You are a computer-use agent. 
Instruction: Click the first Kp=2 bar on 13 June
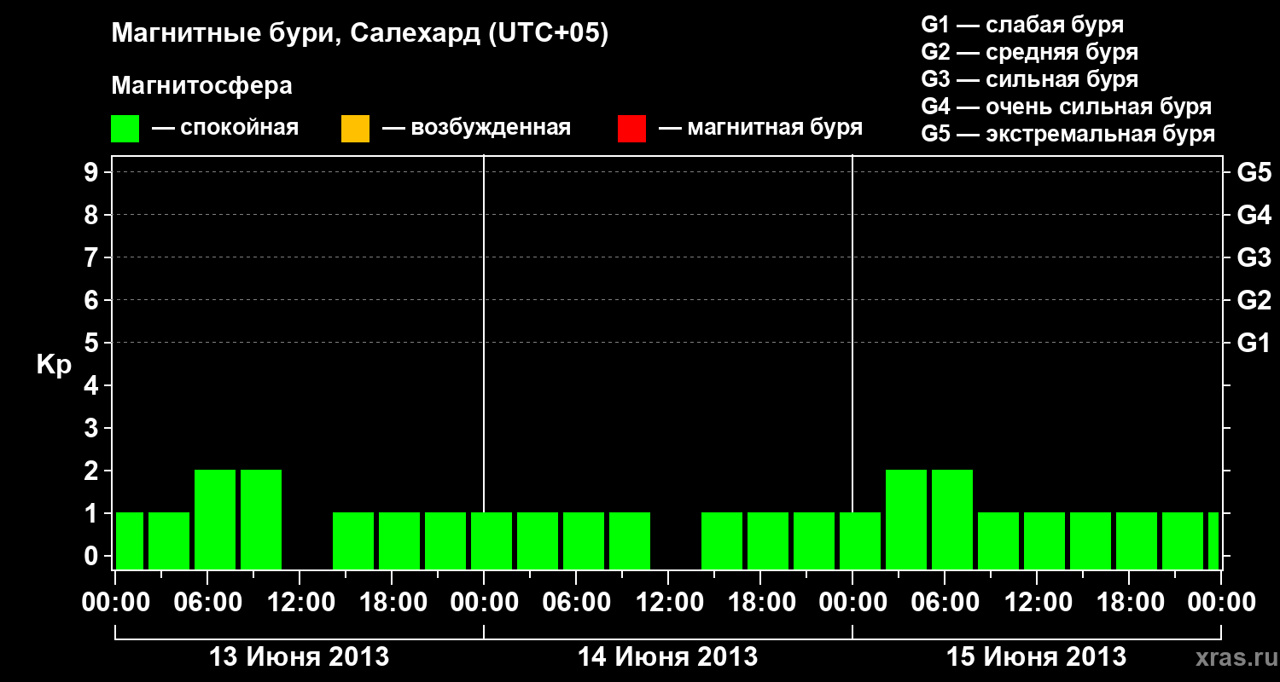[215, 519]
